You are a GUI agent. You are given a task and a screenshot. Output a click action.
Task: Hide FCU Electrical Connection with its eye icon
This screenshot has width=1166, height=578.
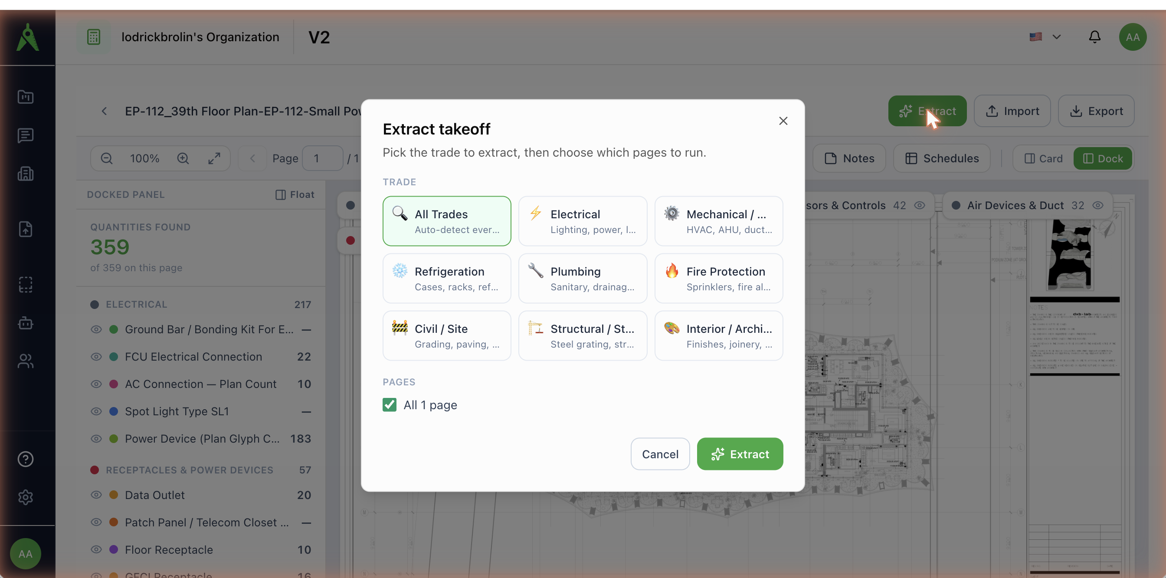point(96,357)
